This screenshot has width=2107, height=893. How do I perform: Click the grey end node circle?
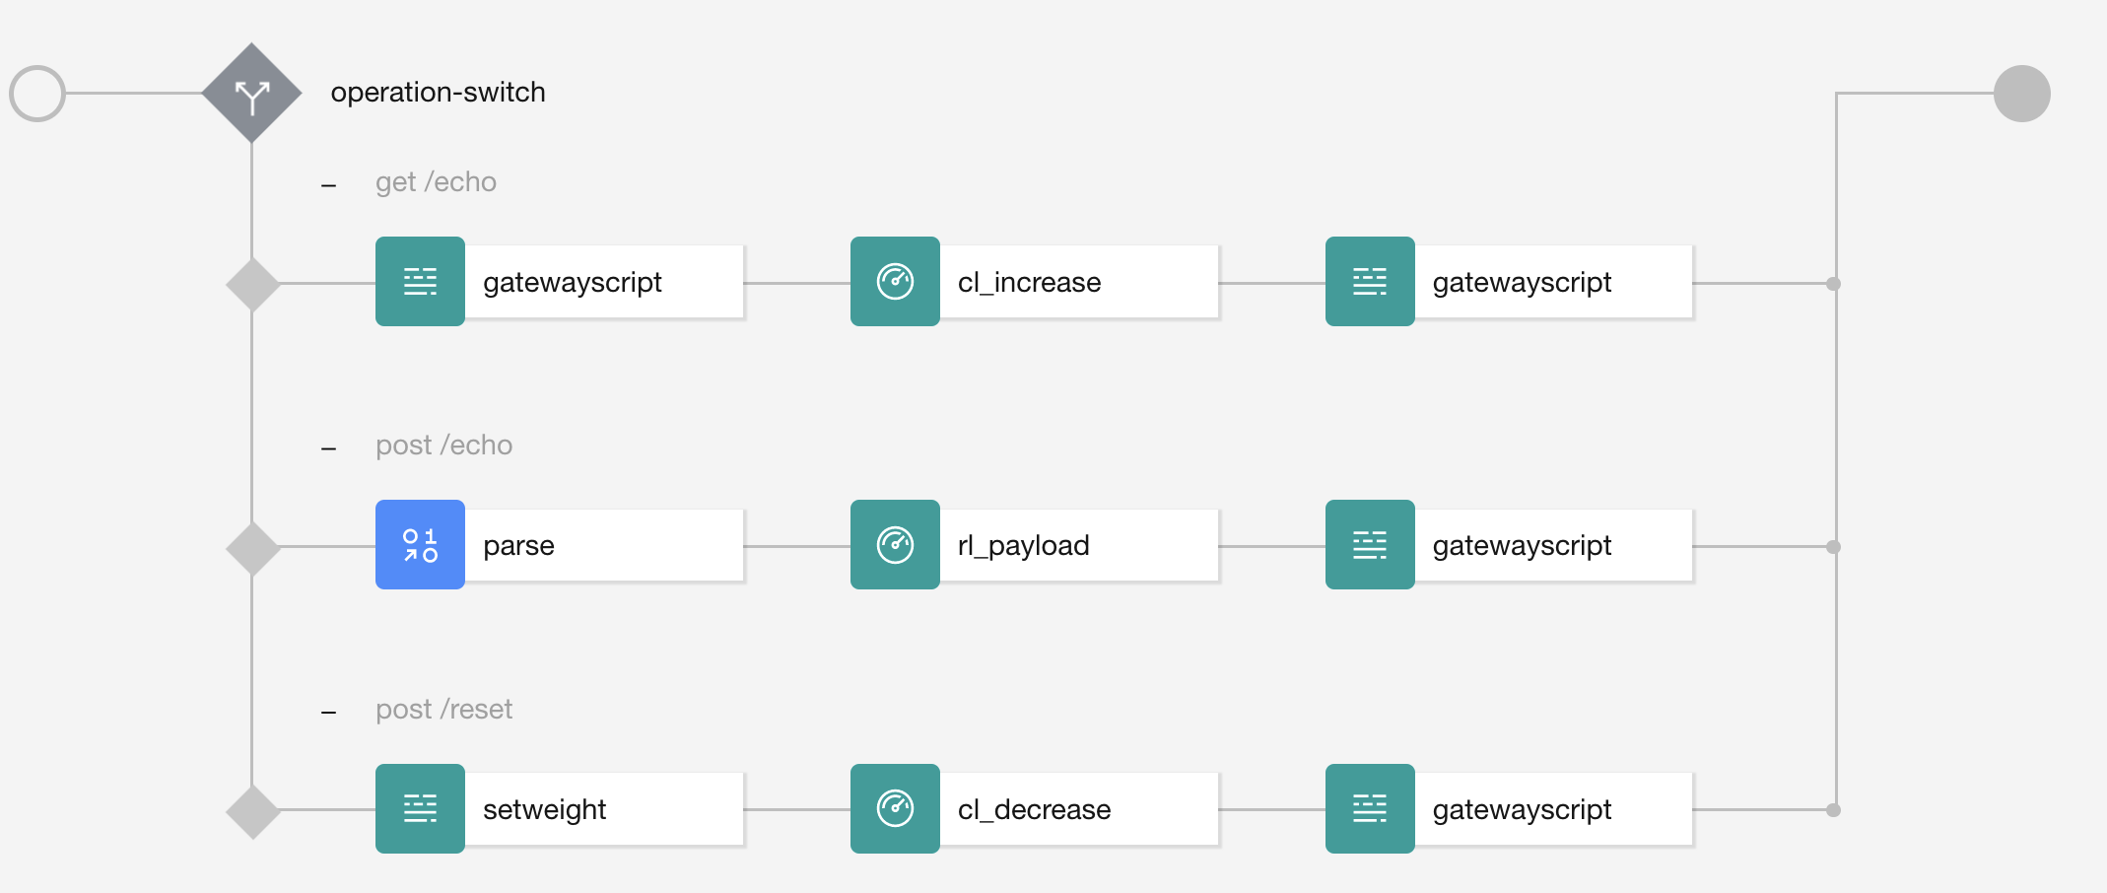click(2021, 94)
